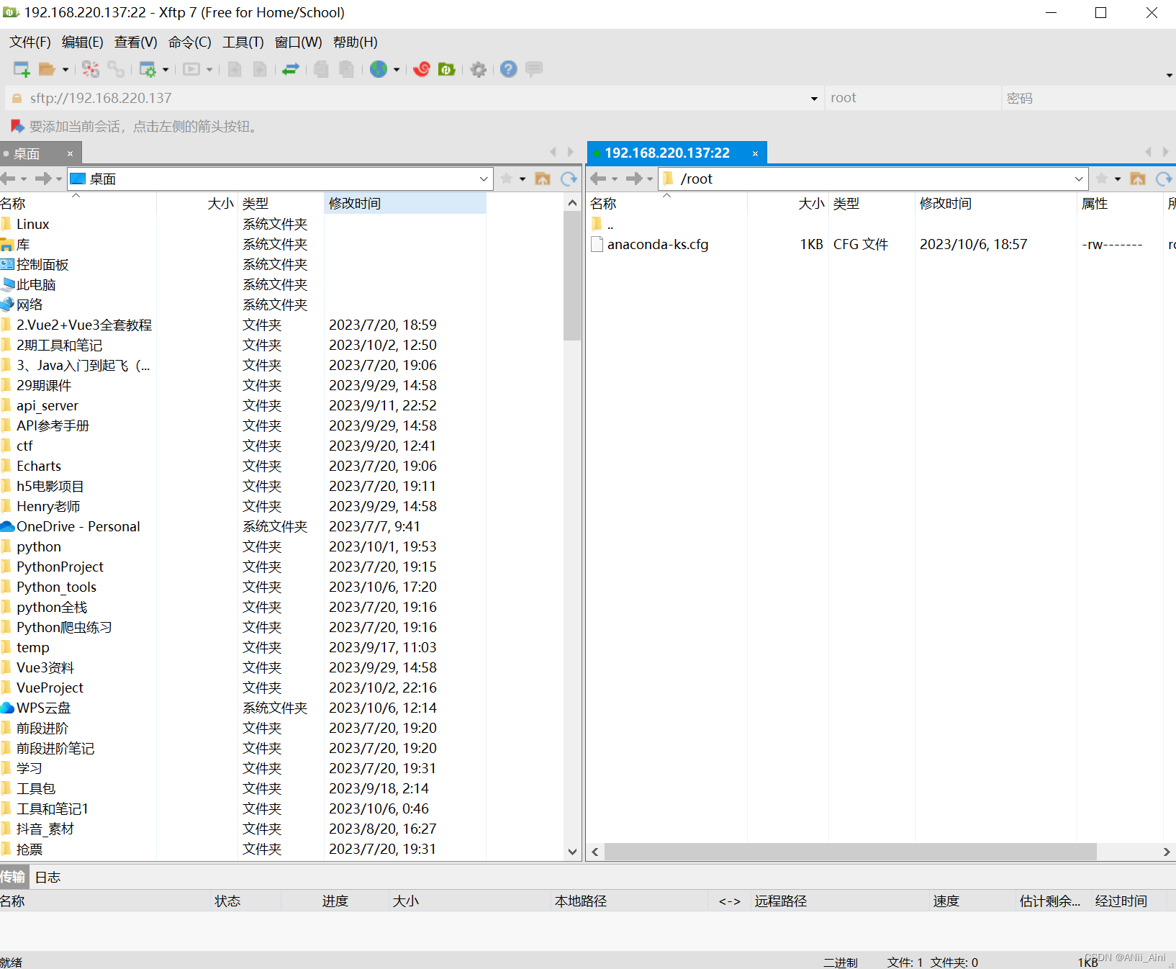Go back in the local pane
Viewport: 1176px width, 969px height.
coord(9,179)
